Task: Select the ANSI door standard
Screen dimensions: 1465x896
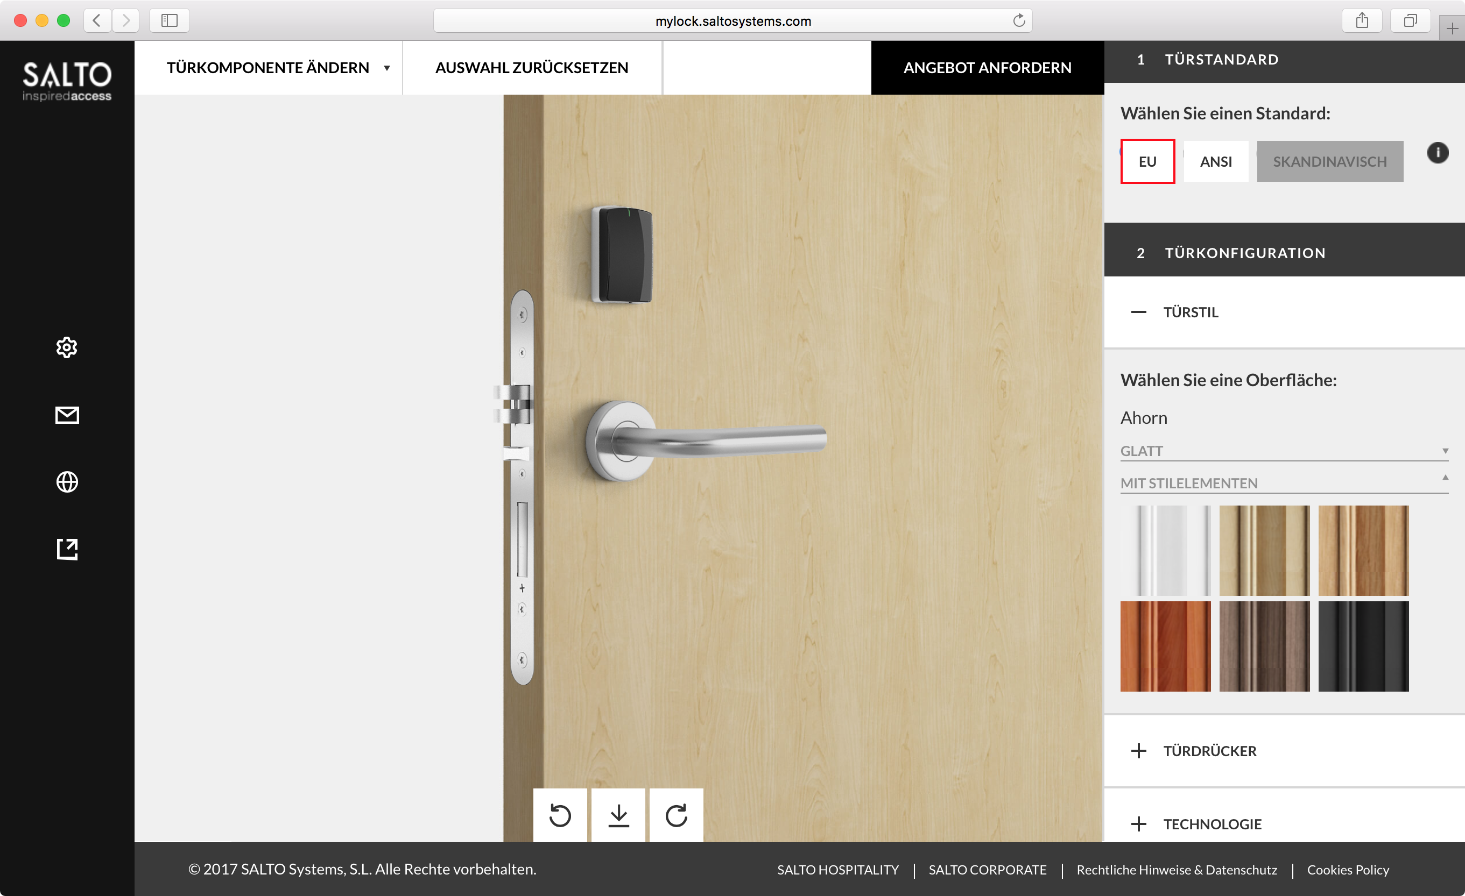Action: tap(1216, 161)
